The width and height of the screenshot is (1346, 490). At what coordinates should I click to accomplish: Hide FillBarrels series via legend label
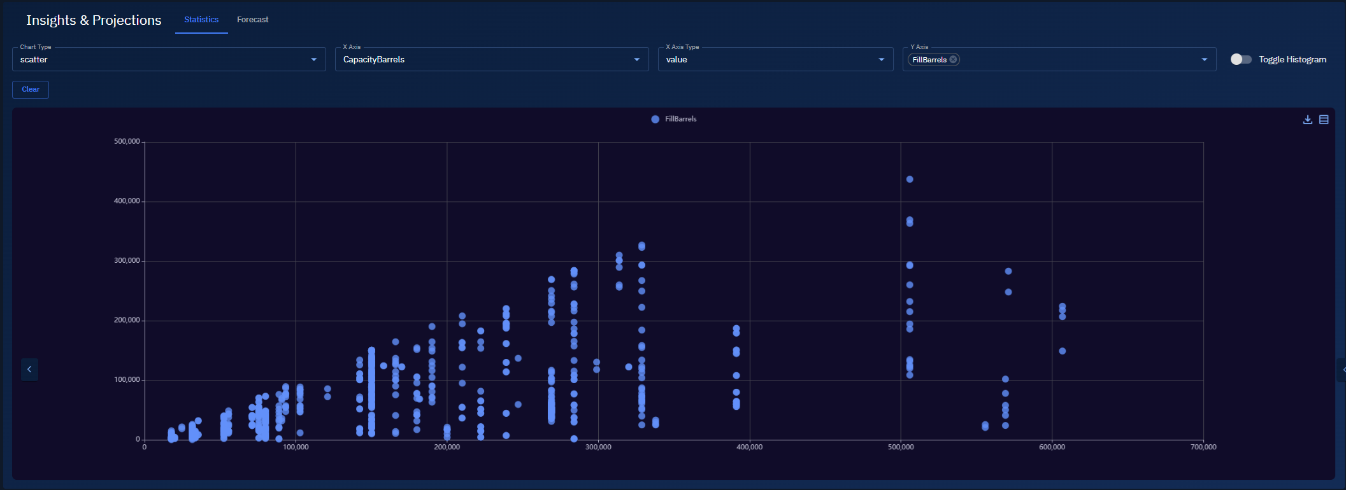(680, 119)
